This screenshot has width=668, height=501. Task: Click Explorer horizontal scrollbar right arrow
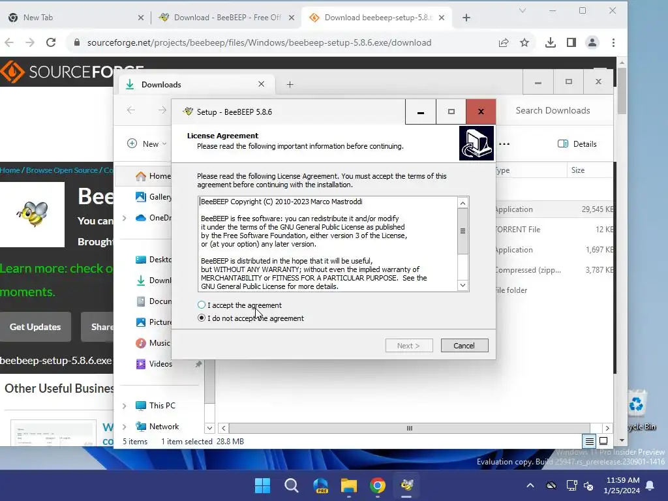tap(607, 428)
